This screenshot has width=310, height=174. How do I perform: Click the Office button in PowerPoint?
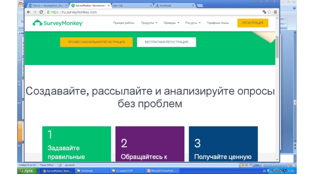[21, 4]
